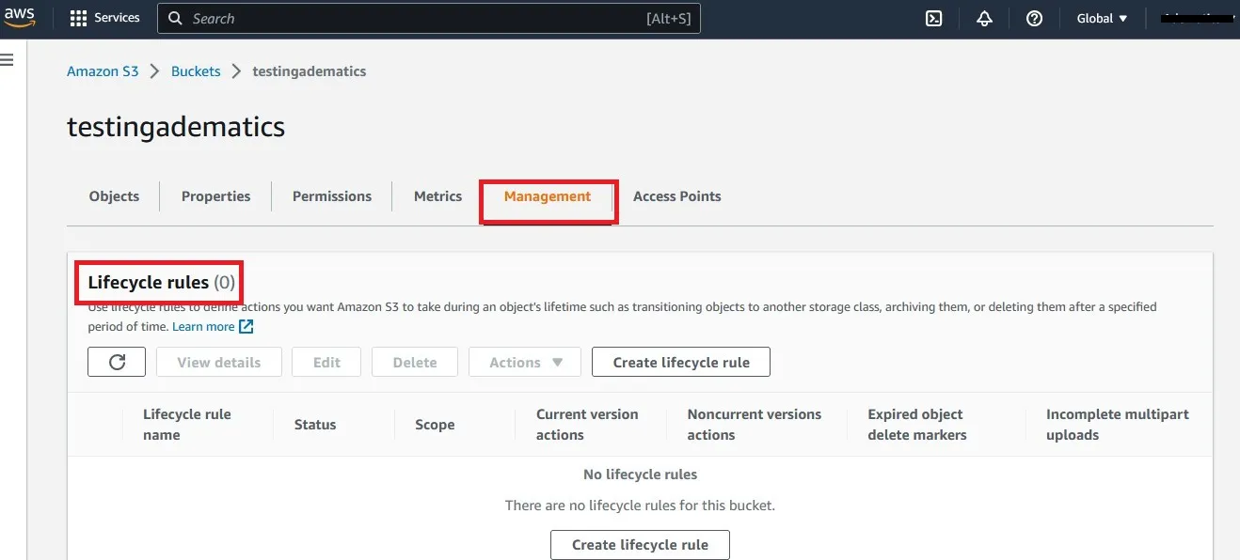
Task: Type in the AWS Search field
Action: coord(429,19)
